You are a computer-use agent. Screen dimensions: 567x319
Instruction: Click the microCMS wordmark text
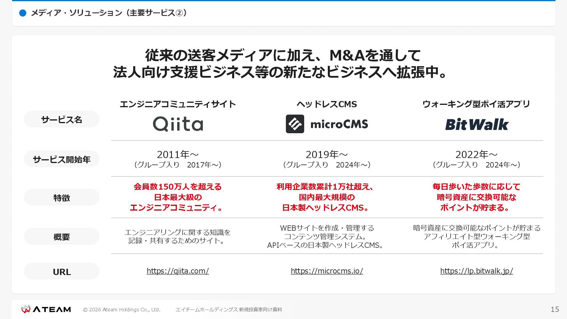(x=339, y=124)
